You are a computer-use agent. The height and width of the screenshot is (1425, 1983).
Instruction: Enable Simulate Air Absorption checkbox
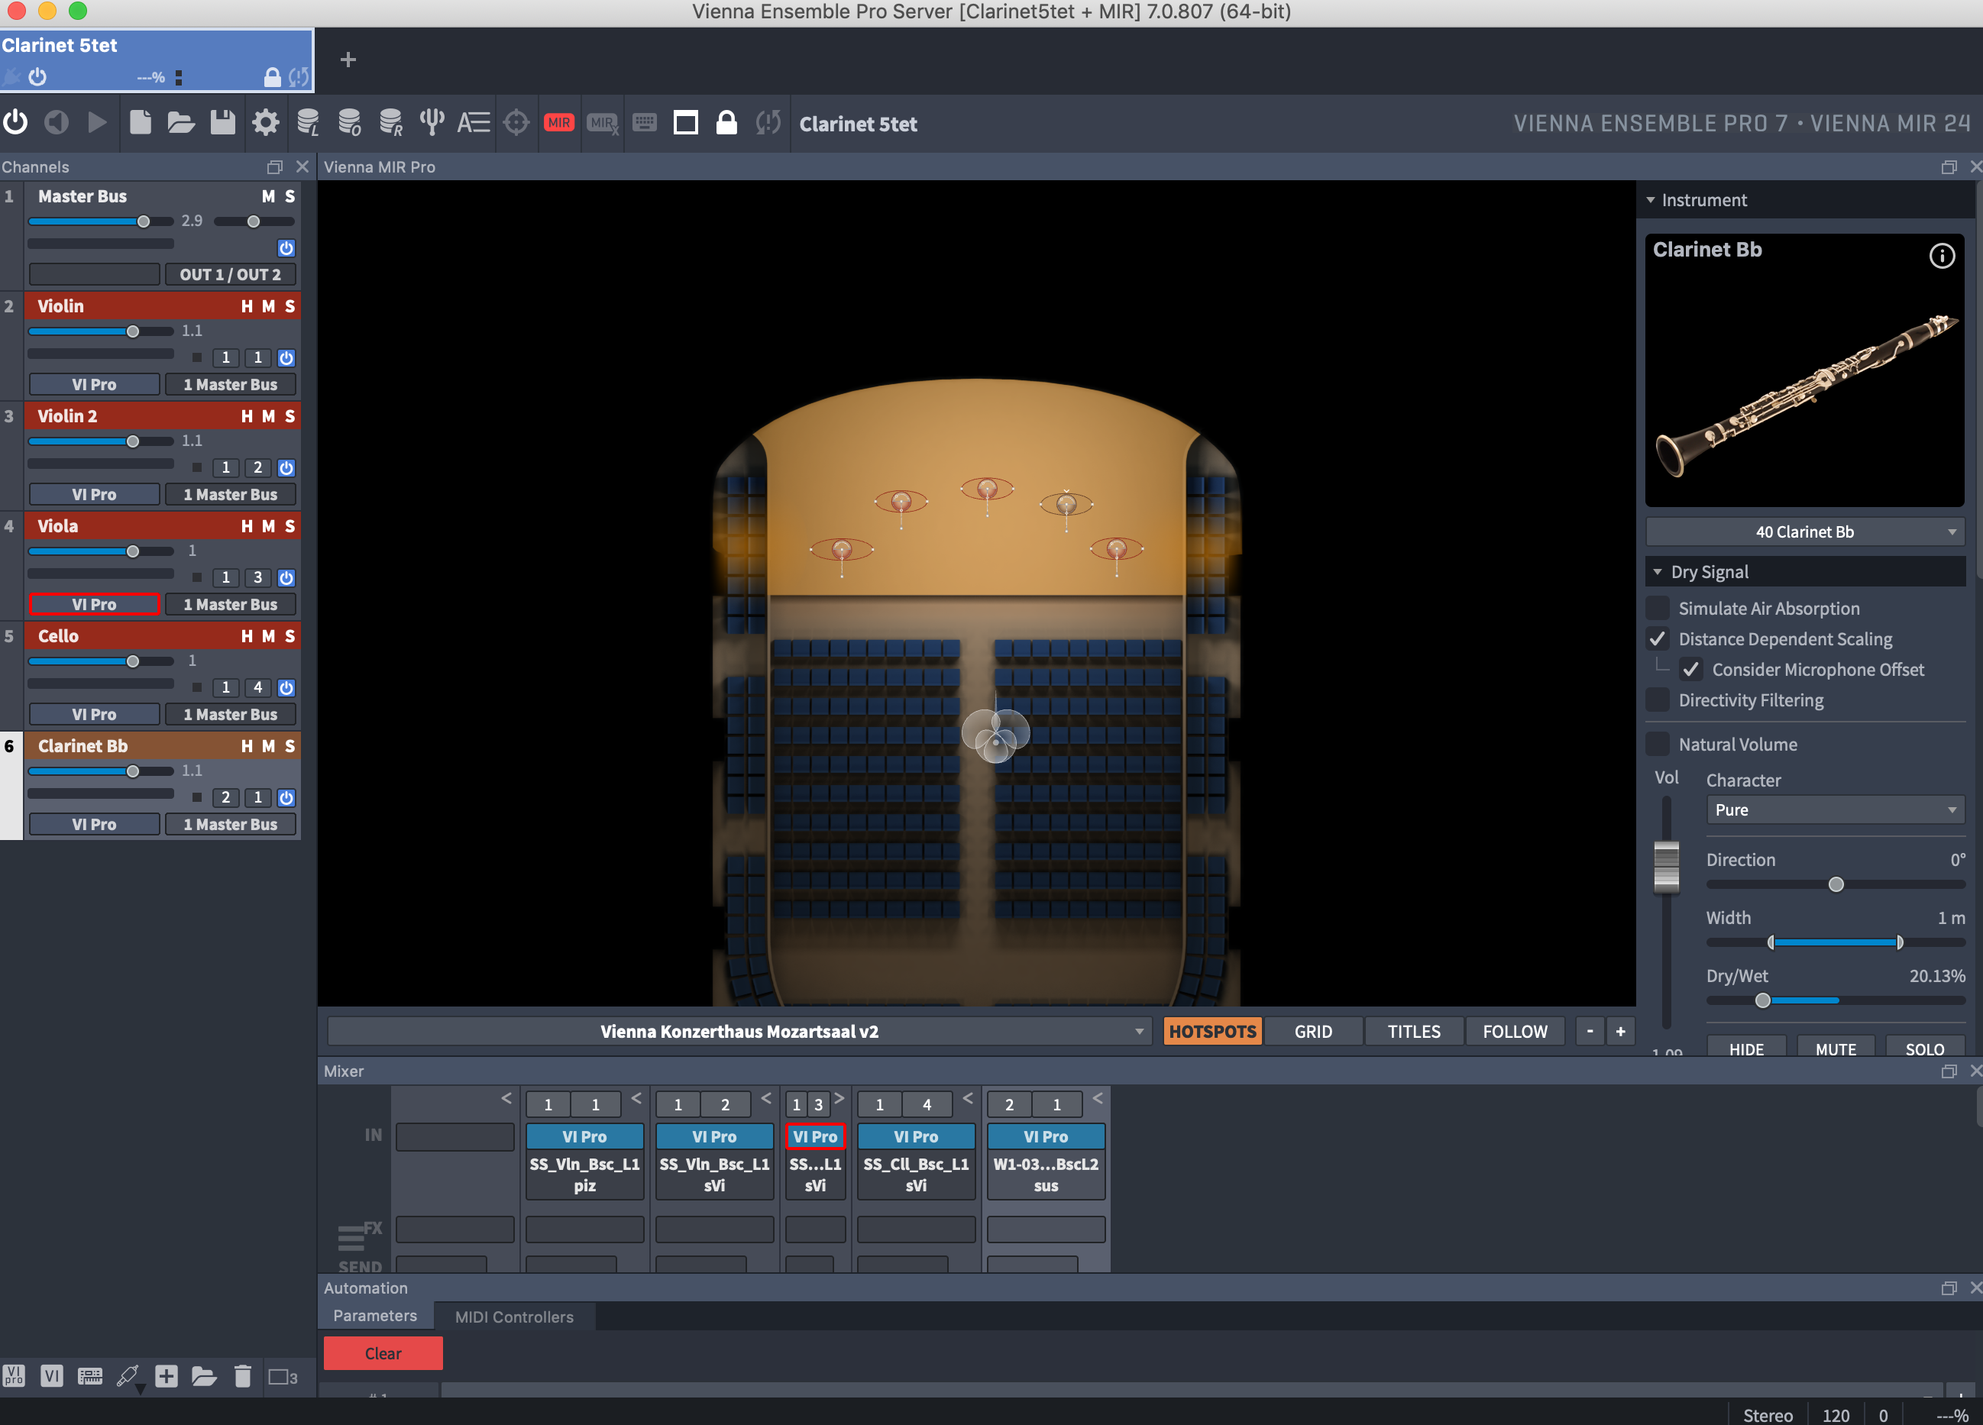pos(1658,608)
